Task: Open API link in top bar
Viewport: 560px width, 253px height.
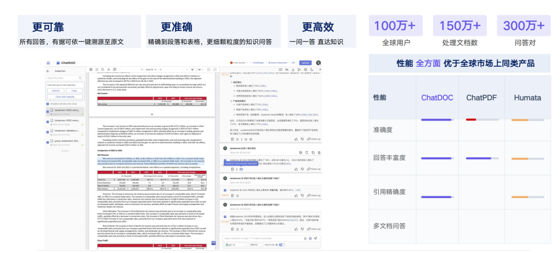Action: [x=293, y=63]
